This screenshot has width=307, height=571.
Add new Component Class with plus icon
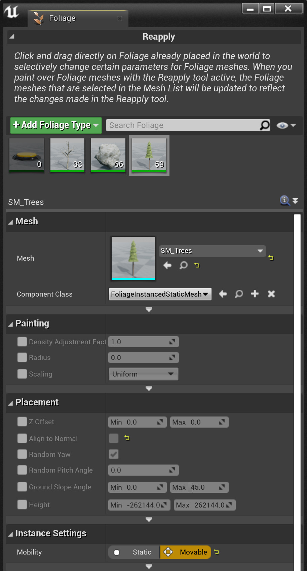click(x=255, y=294)
